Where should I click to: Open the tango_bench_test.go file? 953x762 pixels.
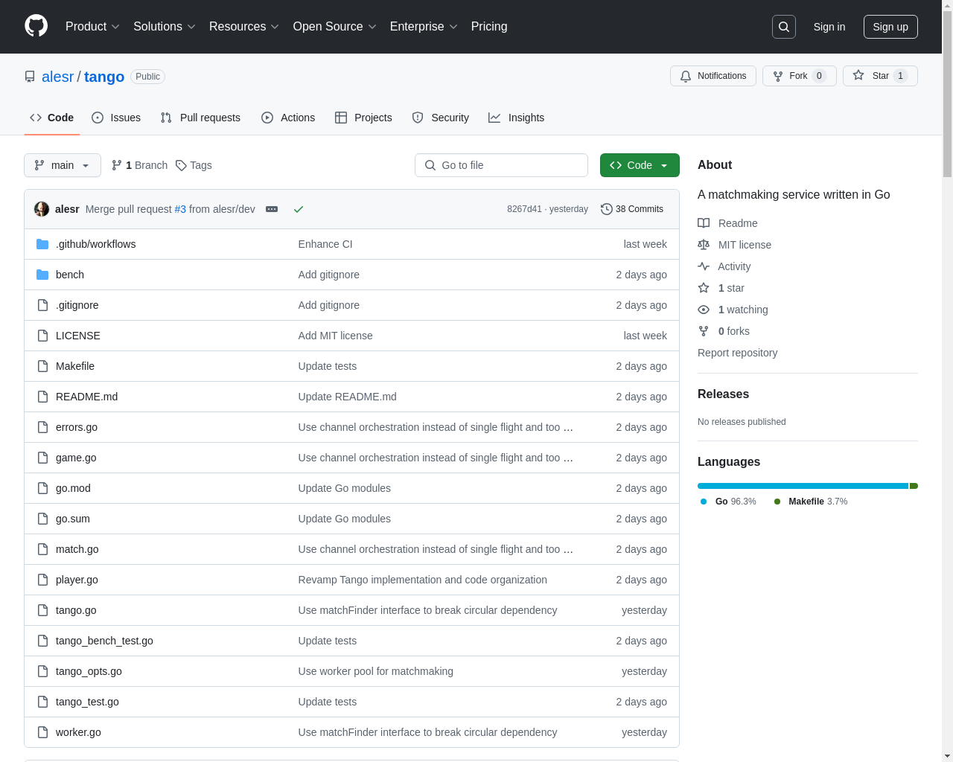pos(104,641)
